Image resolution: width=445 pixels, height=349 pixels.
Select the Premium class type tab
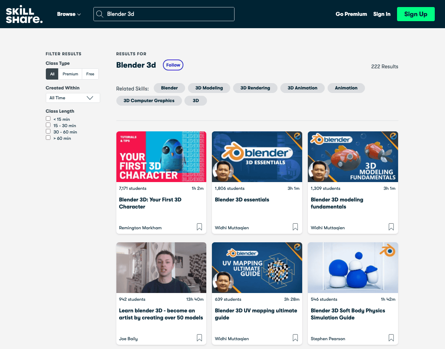pyautogui.click(x=70, y=74)
